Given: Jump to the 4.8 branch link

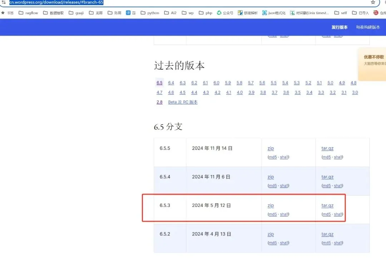Looking at the screenshot, I should pos(353,83).
